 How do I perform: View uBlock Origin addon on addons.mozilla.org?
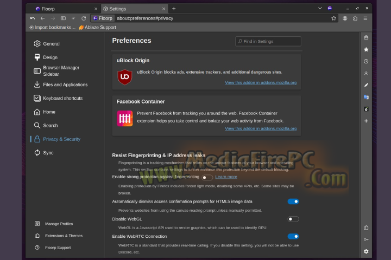click(x=261, y=82)
